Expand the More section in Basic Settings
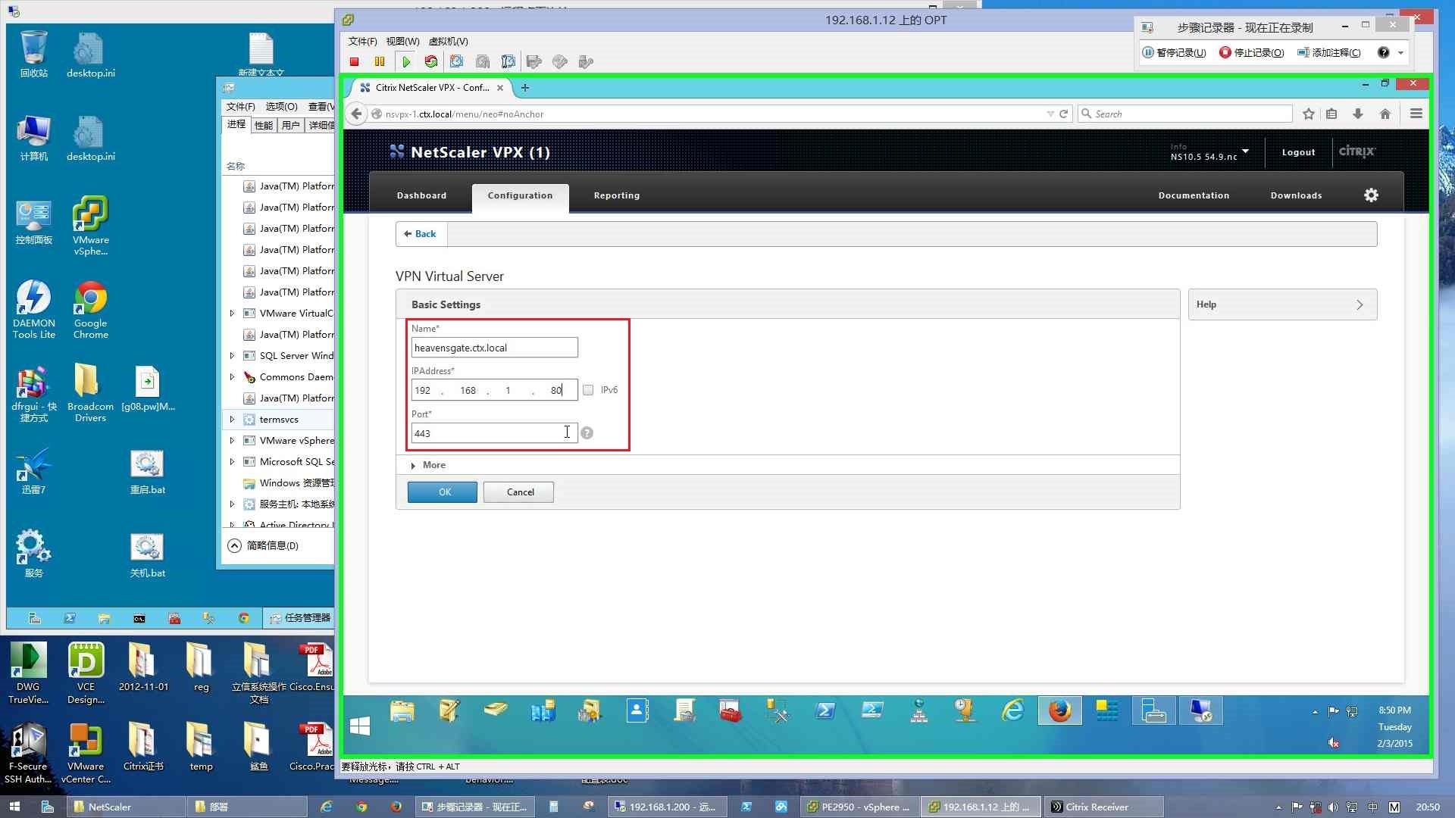The height and width of the screenshot is (818, 1455). 428,465
